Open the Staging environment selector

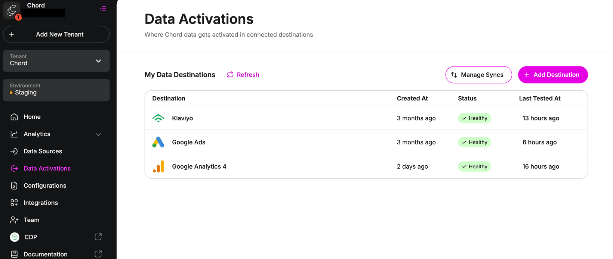[x=56, y=90]
